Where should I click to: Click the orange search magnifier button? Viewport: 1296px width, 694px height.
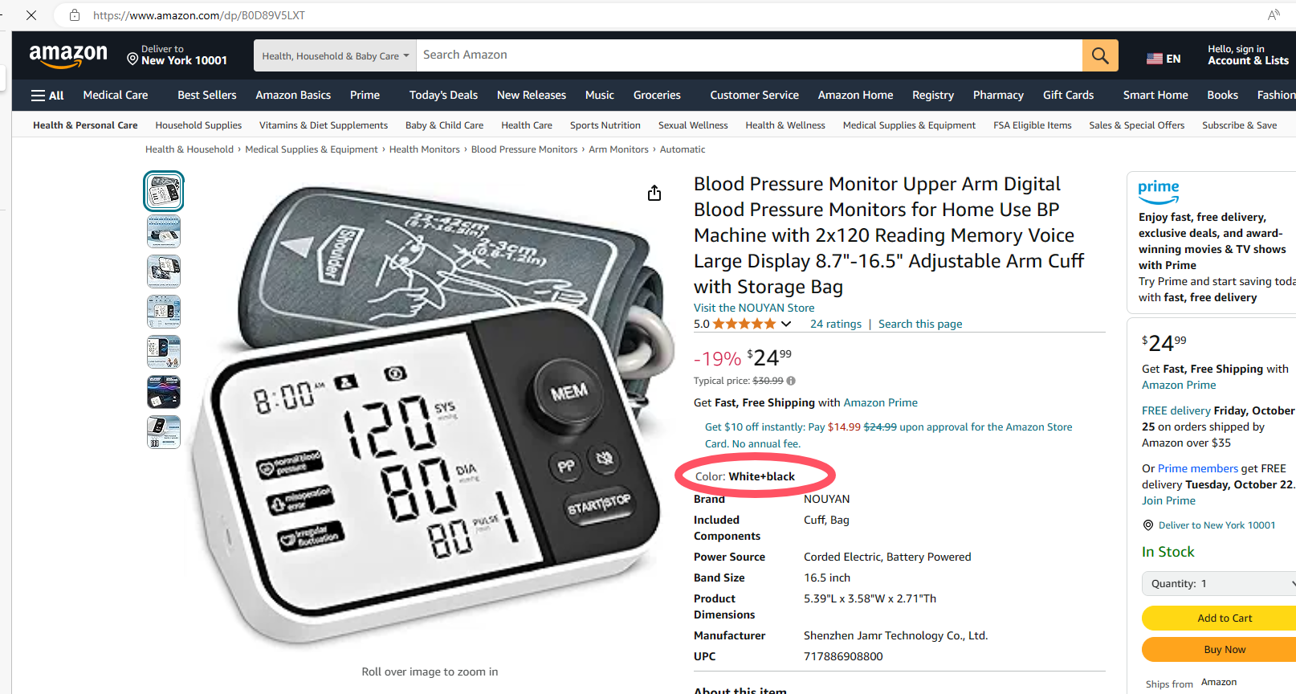tap(1100, 55)
